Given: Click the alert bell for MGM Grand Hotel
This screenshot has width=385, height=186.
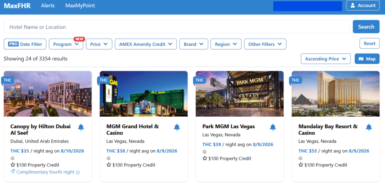Looking at the screenshot, I should [x=177, y=127].
